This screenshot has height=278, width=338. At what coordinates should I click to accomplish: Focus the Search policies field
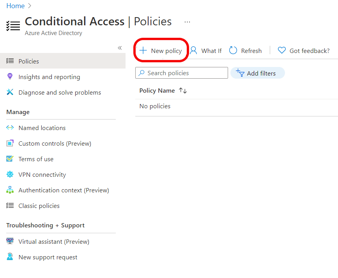(x=182, y=73)
